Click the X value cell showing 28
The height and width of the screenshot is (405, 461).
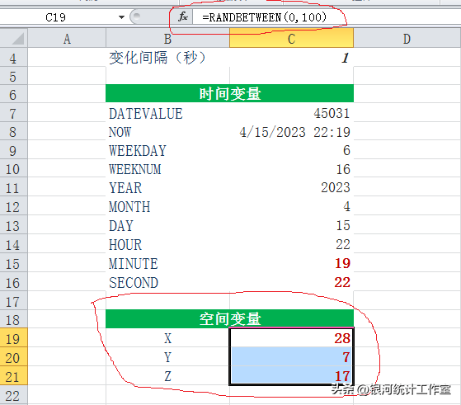pyautogui.click(x=291, y=338)
